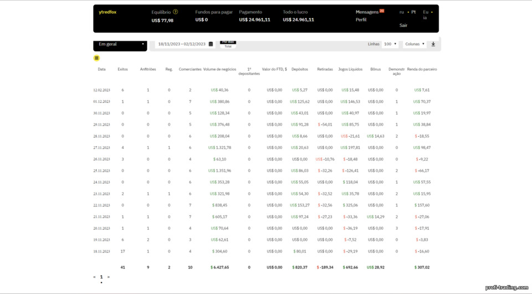The image size is (532, 294).
Task: Click the date cell 12.02.2023
Action: coord(101,90)
